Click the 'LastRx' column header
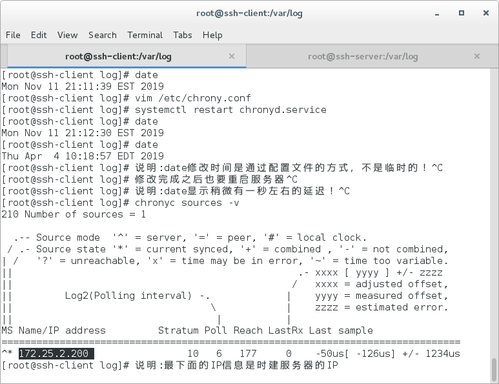The height and width of the screenshot is (384, 499). tap(285, 330)
